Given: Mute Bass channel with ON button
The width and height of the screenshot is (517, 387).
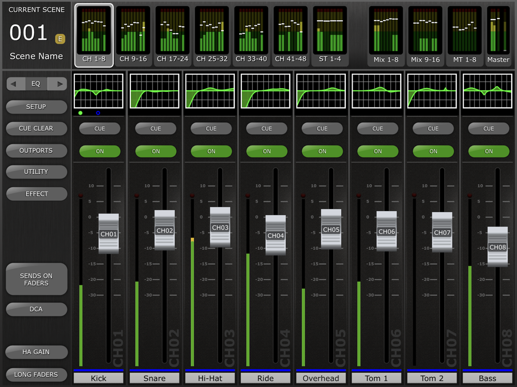Looking at the screenshot, I should click(489, 151).
